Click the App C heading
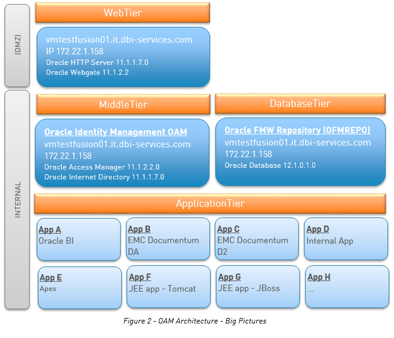 click(x=228, y=229)
